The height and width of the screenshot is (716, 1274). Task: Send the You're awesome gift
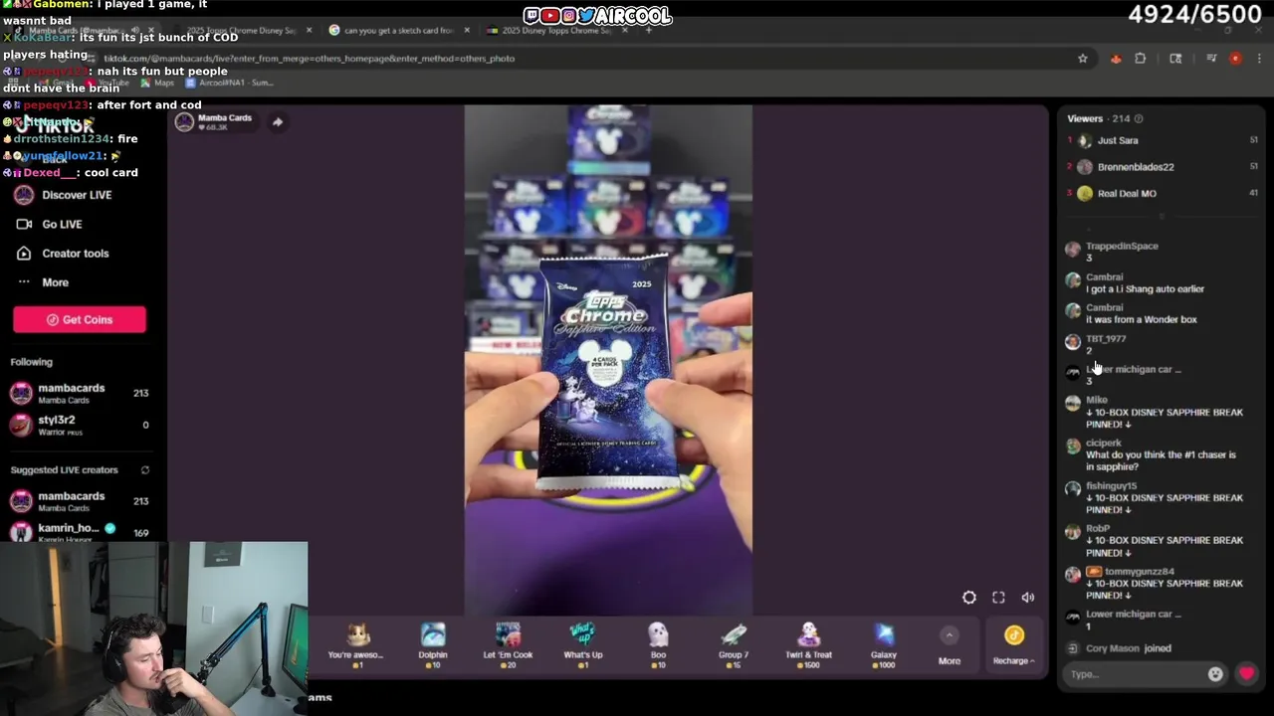tap(356, 643)
